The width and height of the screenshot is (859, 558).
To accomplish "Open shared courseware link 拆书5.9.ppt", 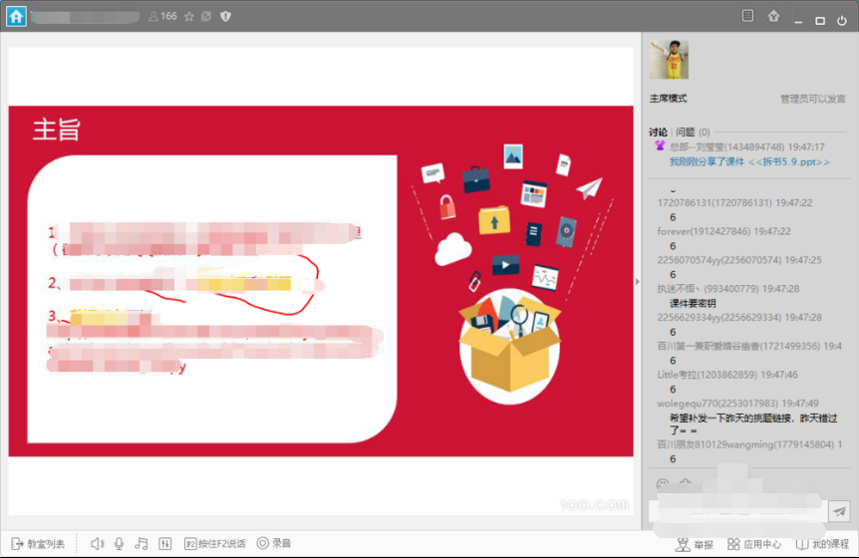I will click(x=749, y=161).
